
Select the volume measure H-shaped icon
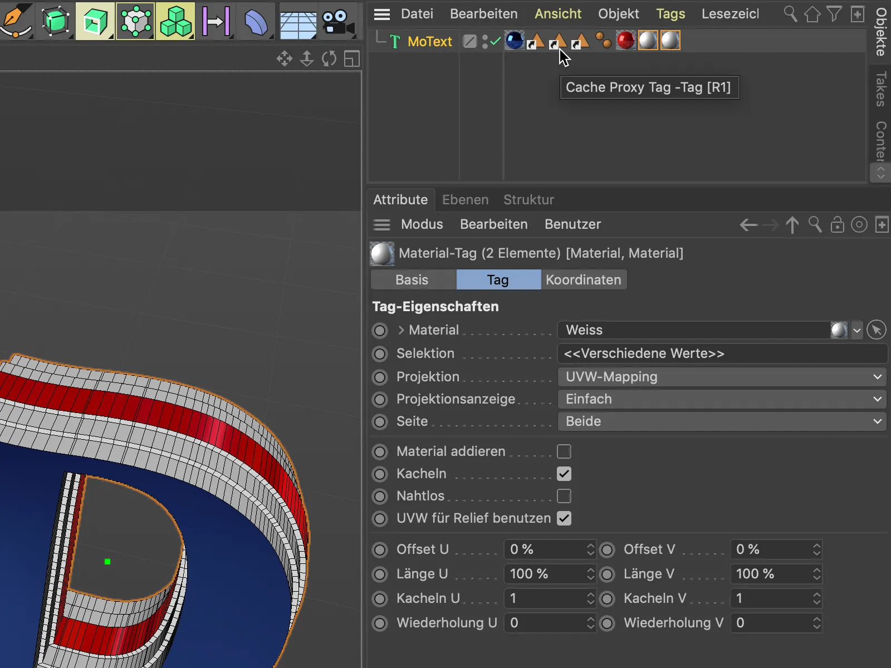pyautogui.click(x=216, y=21)
